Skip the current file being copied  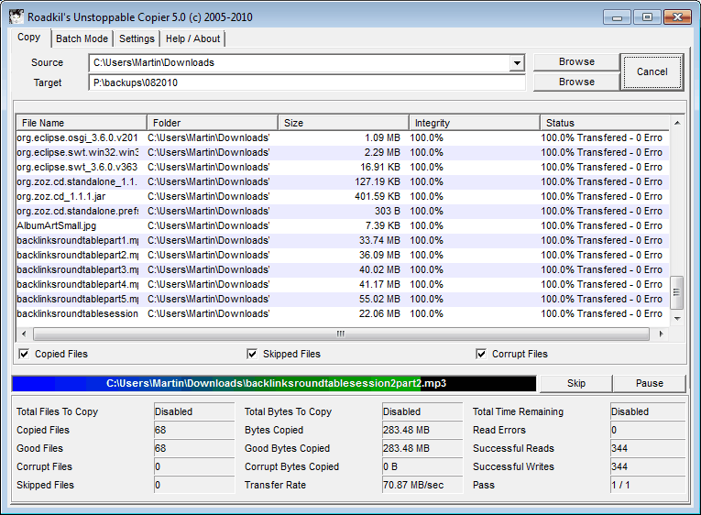pyautogui.click(x=575, y=383)
